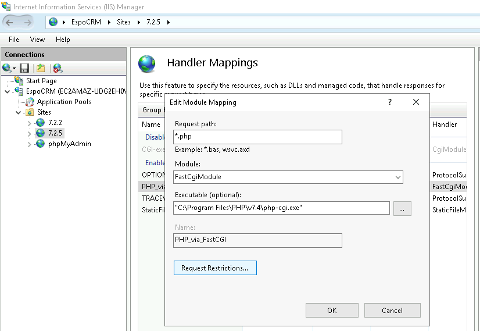Viewport: 480px width, 331px height.
Task: Select Application Pools in the tree
Action: tap(64, 102)
